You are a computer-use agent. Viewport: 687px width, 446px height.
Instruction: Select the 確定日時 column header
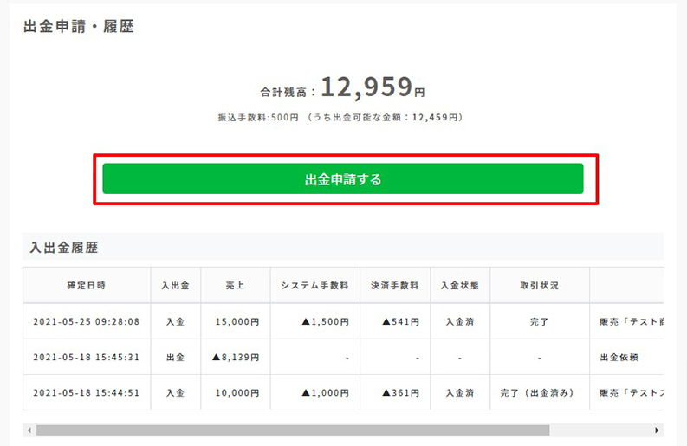pos(87,285)
